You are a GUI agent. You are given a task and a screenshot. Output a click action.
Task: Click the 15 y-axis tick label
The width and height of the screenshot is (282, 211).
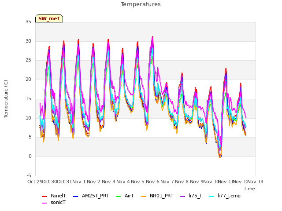click(x=28, y=98)
